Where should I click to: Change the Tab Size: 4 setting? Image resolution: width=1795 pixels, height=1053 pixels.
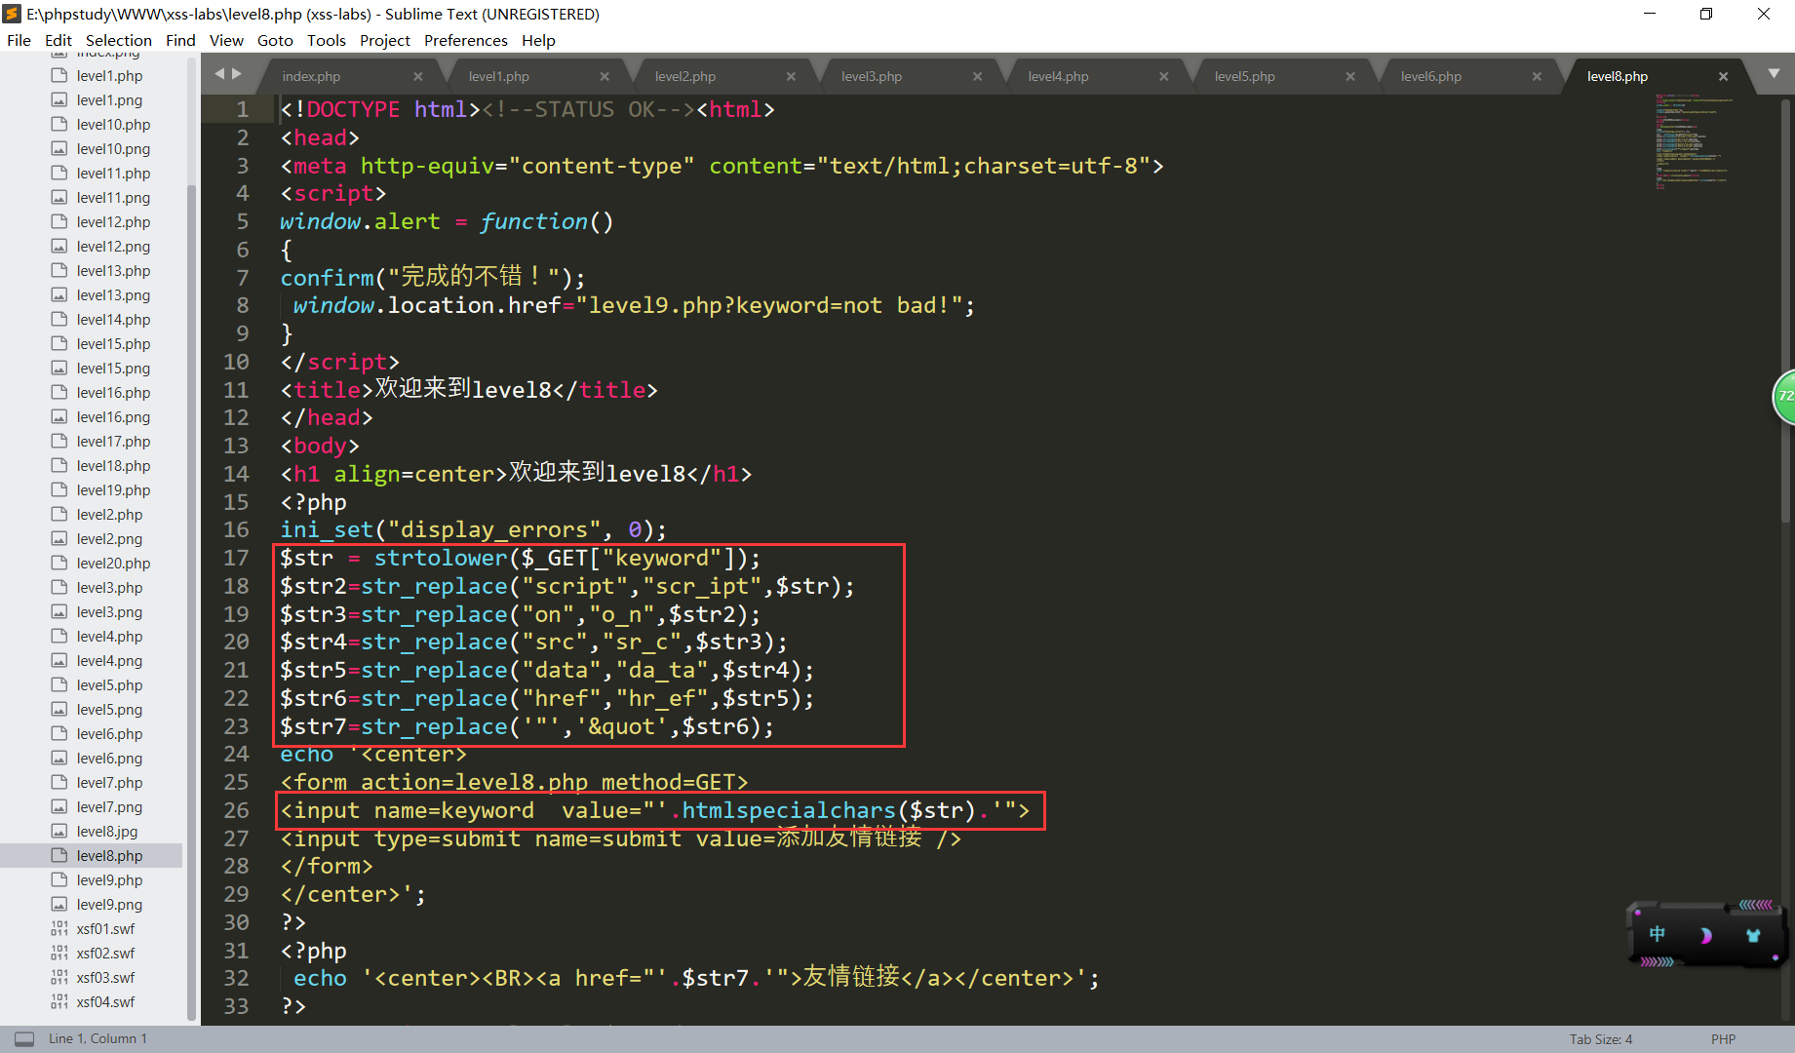click(1600, 1038)
